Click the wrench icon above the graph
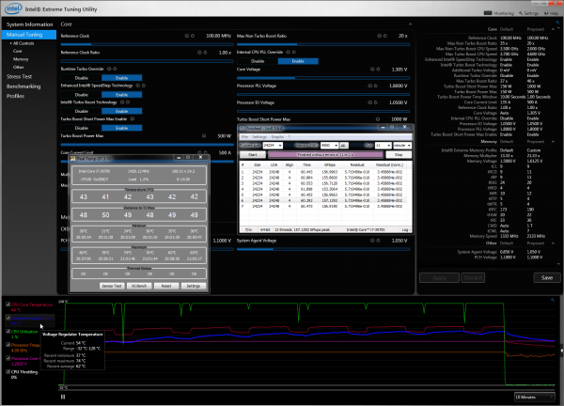This screenshot has width=564, height=406. (553, 300)
